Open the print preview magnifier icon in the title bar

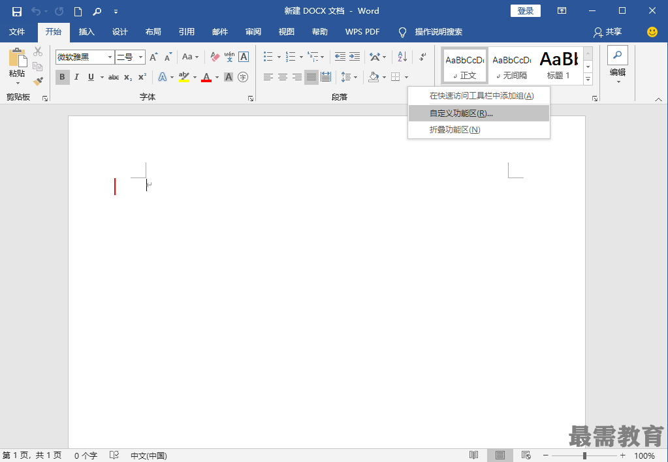pos(97,11)
